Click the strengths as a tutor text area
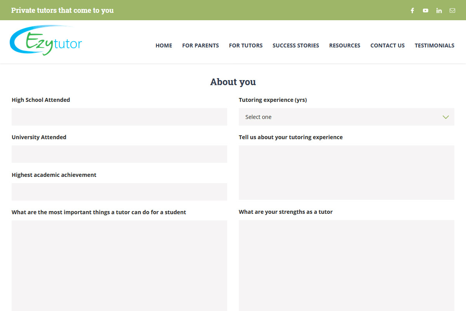Image resolution: width=466 pixels, height=311 pixels. (x=346, y=265)
